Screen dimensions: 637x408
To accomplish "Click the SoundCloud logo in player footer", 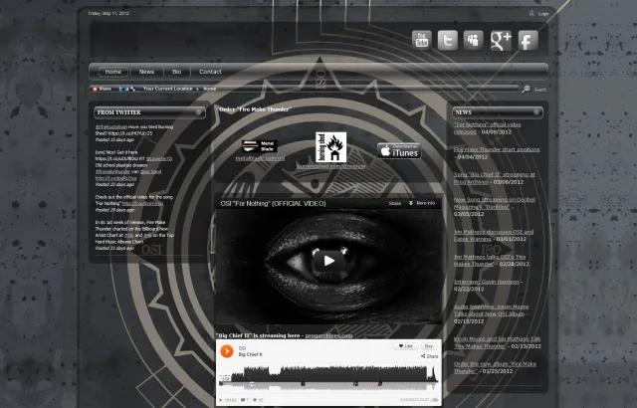I will pyautogui.click(x=419, y=400).
